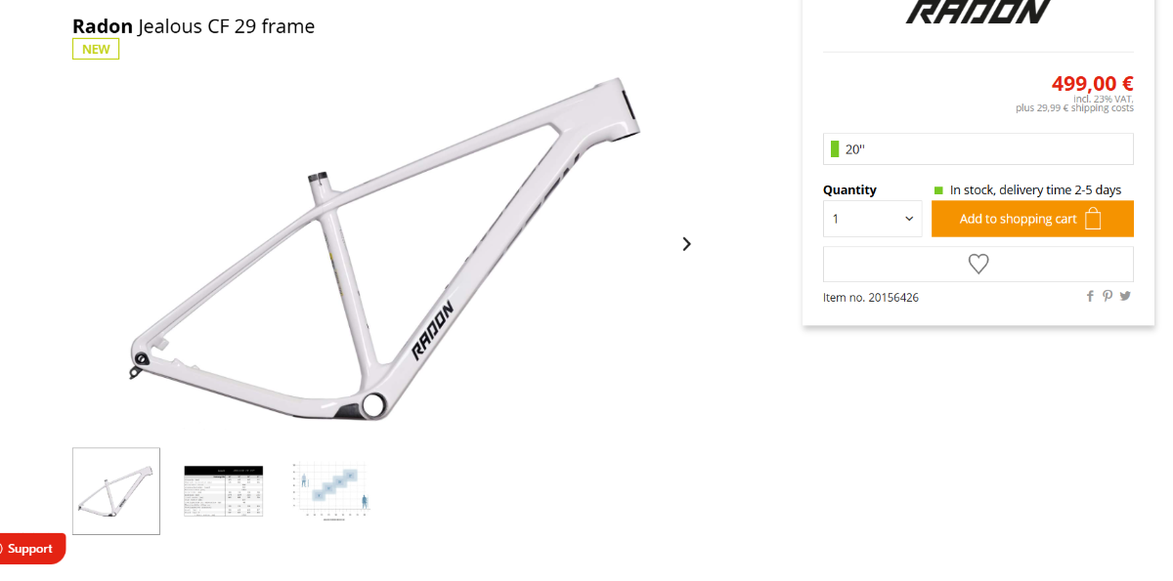Viewport: 1173px width, 581px height.
Task: Share product on Pinterest icon
Action: (1108, 296)
